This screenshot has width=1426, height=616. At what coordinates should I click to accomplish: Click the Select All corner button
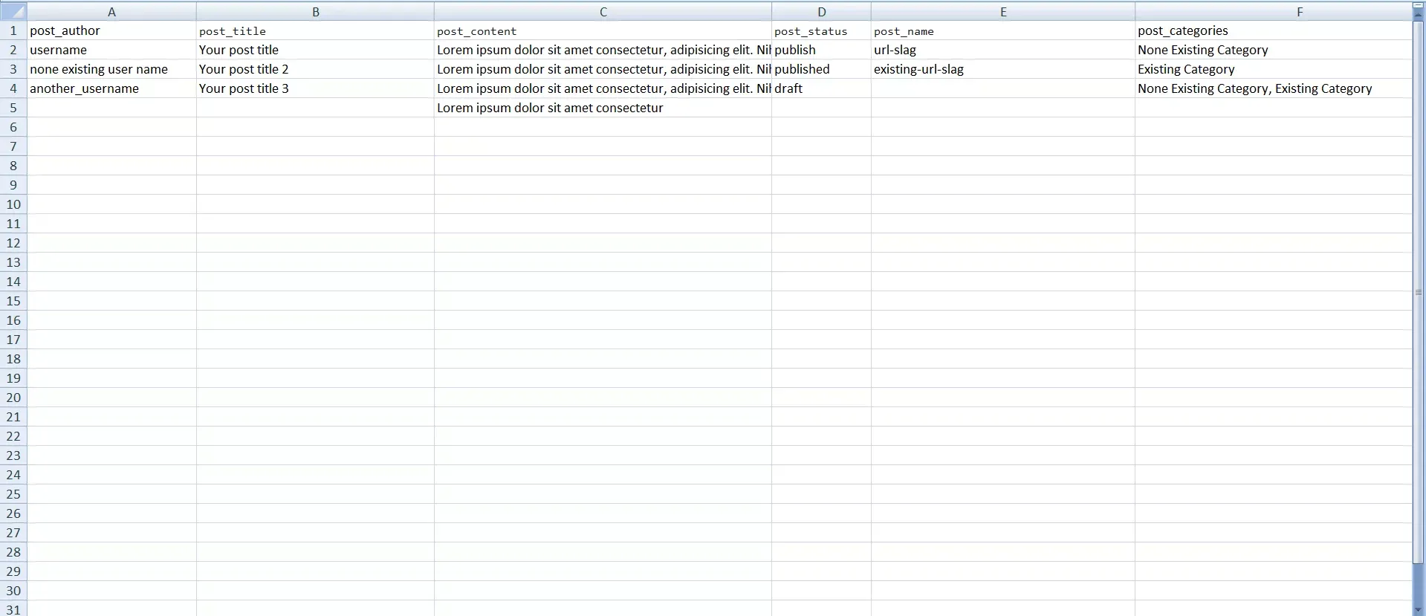point(13,11)
